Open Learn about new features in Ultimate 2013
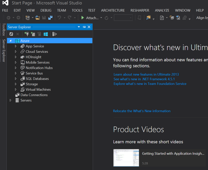 pos(146,74)
